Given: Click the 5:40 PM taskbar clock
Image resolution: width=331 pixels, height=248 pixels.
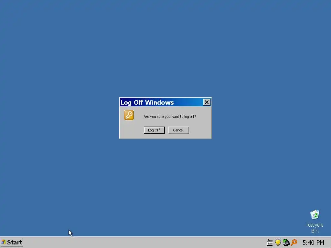Looking at the screenshot, I should coord(313,243).
